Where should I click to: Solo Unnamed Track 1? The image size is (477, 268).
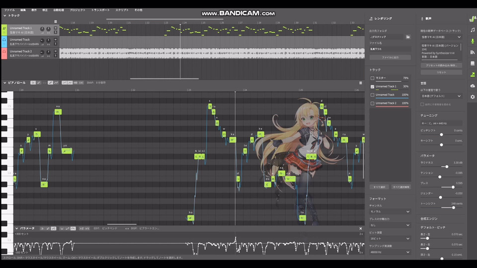point(55,32)
